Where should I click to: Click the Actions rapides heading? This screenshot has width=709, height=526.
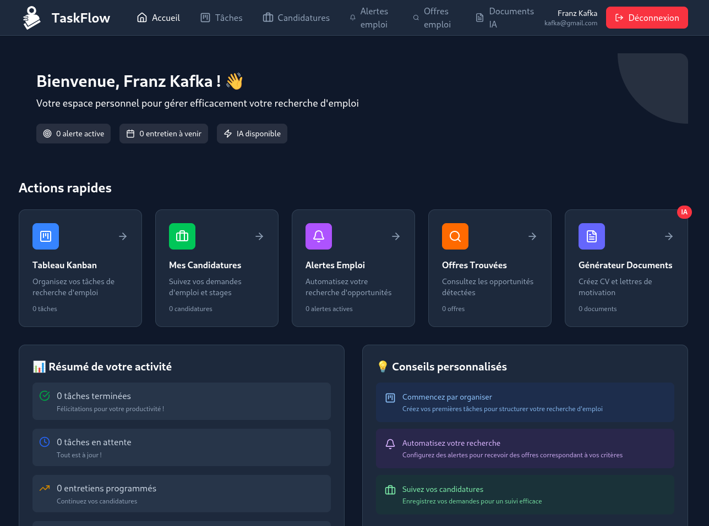tap(65, 188)
